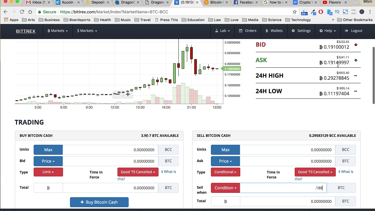Go back with the browser back arrow

(6, 12)
